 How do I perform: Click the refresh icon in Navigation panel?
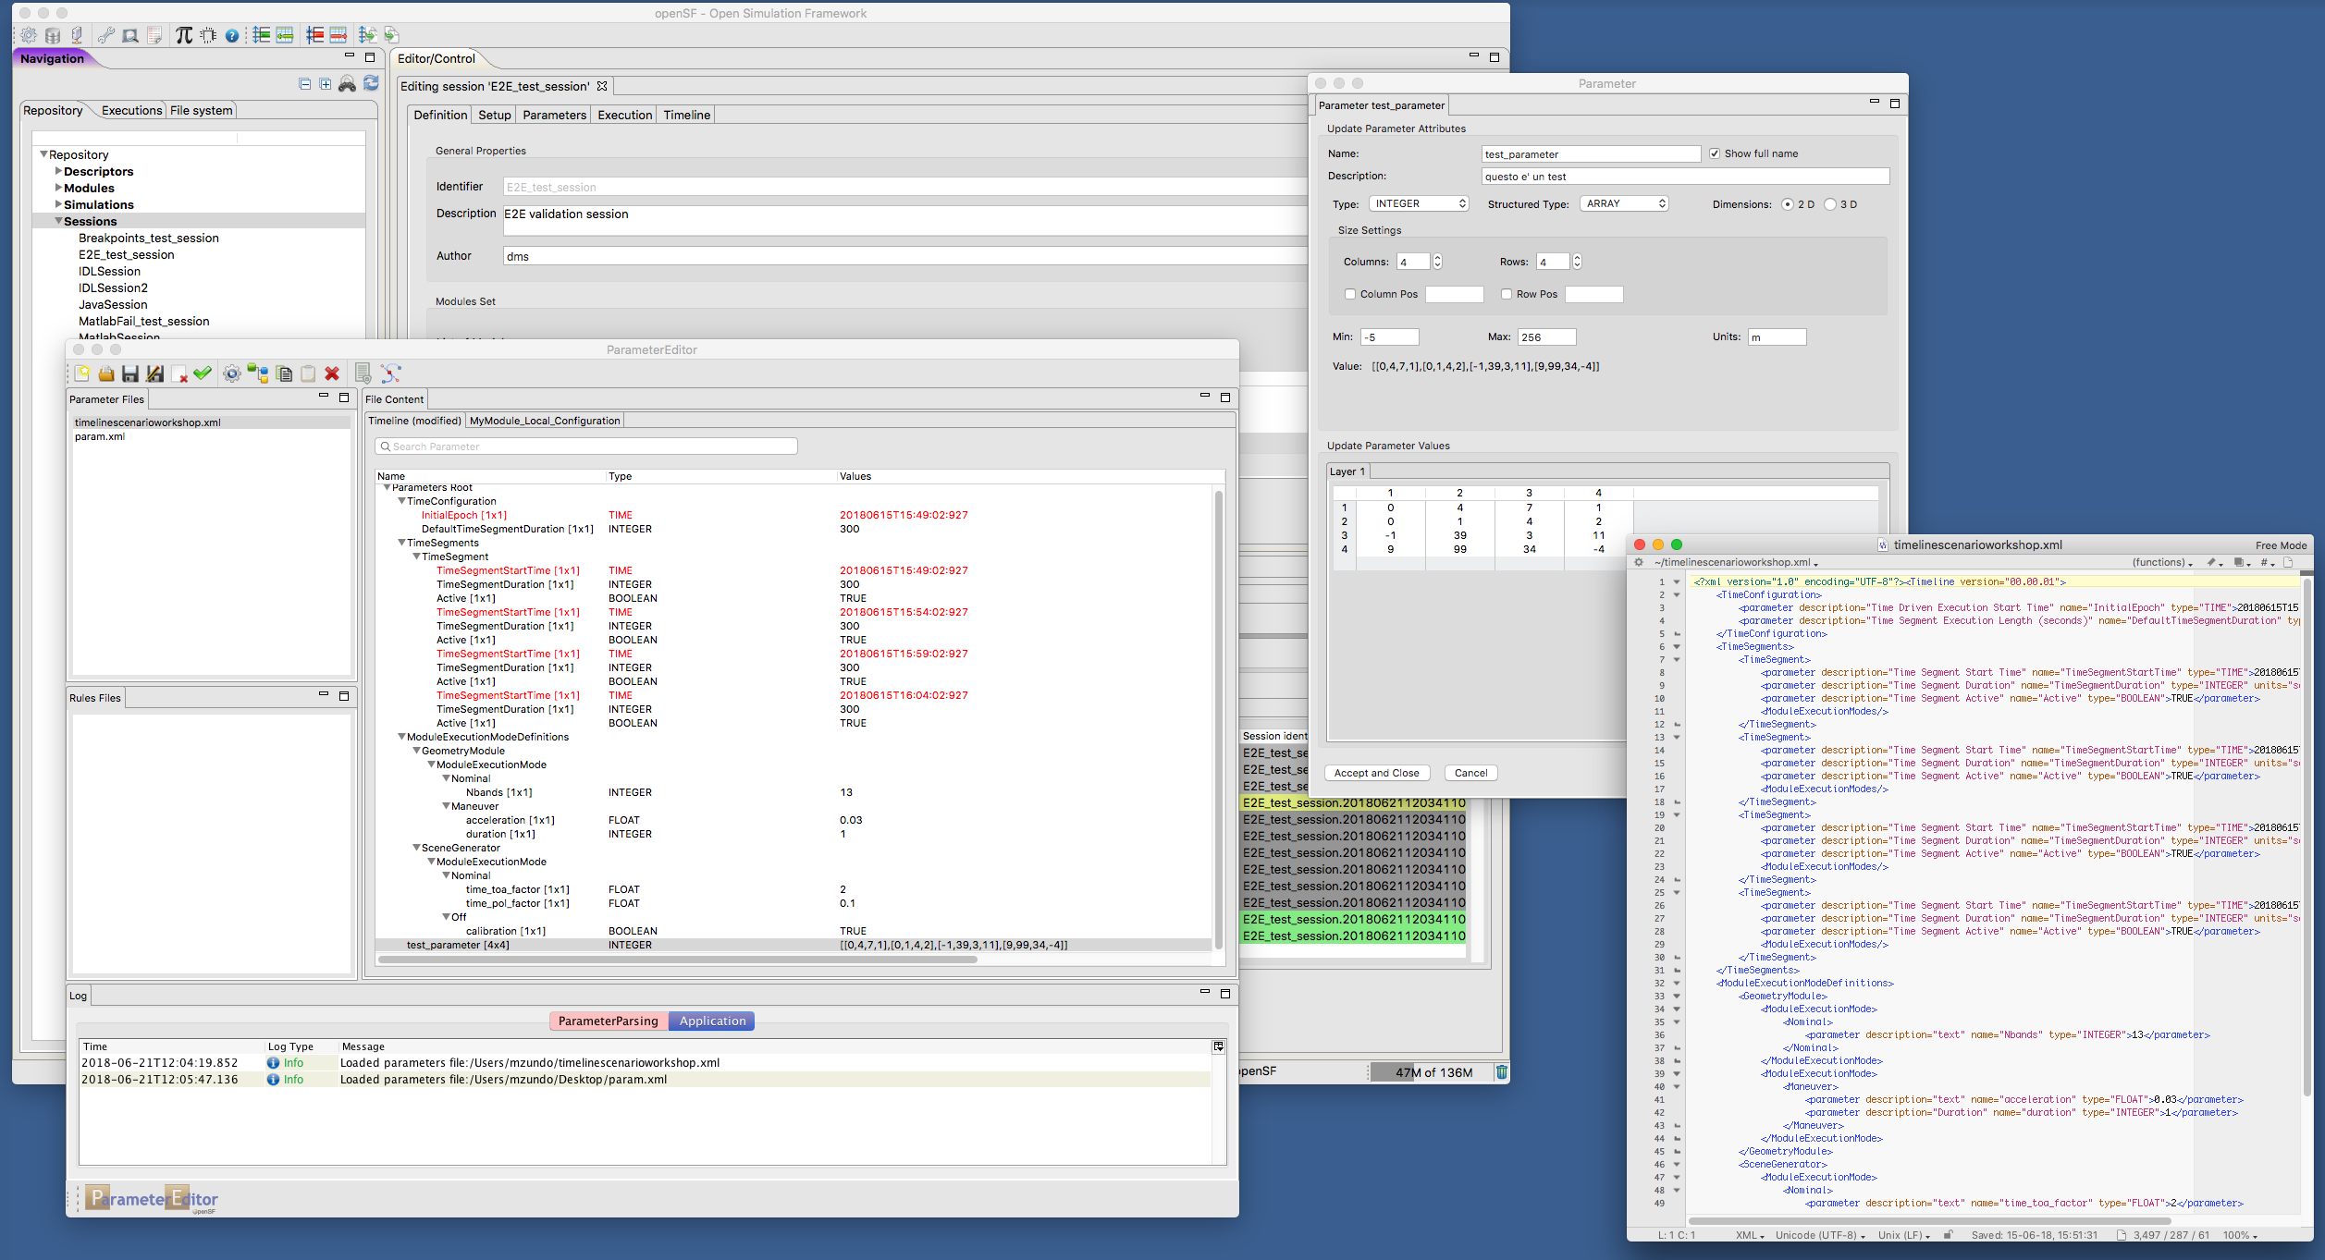[371, 83]
